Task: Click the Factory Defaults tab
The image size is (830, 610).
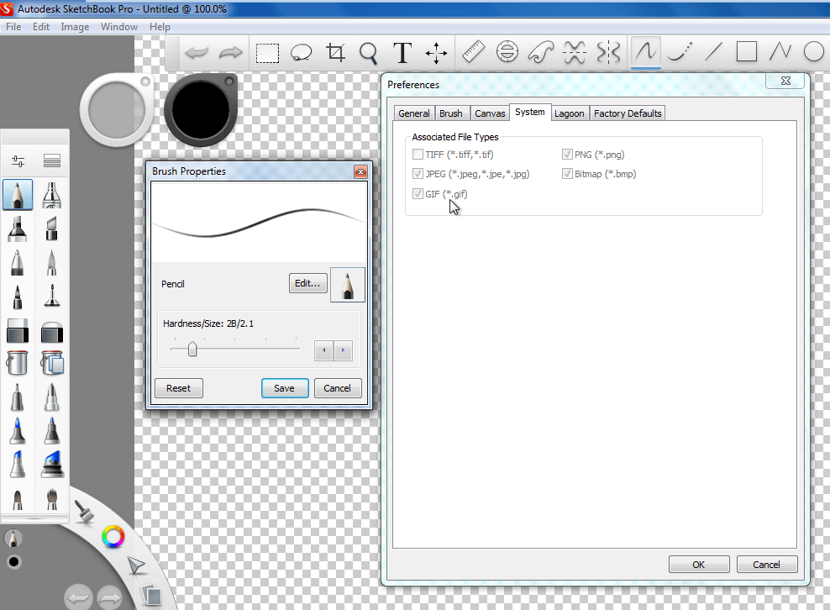Action: point(627,113)
